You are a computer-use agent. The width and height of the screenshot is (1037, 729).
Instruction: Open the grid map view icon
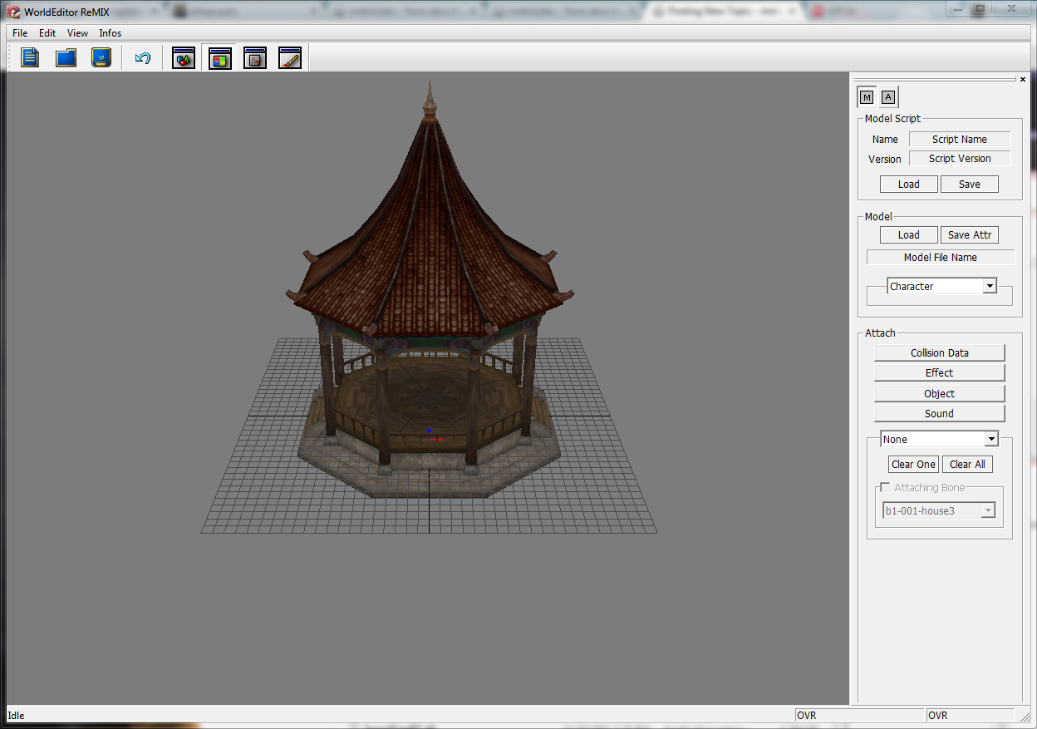(254, 57)
